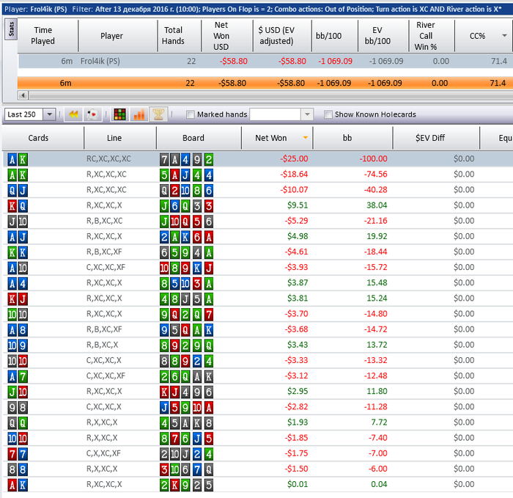
Task: Select 77 hand losing -$1.75
Action: [x=258, y=453]
